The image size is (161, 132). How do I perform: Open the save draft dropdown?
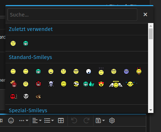(100, 120)
